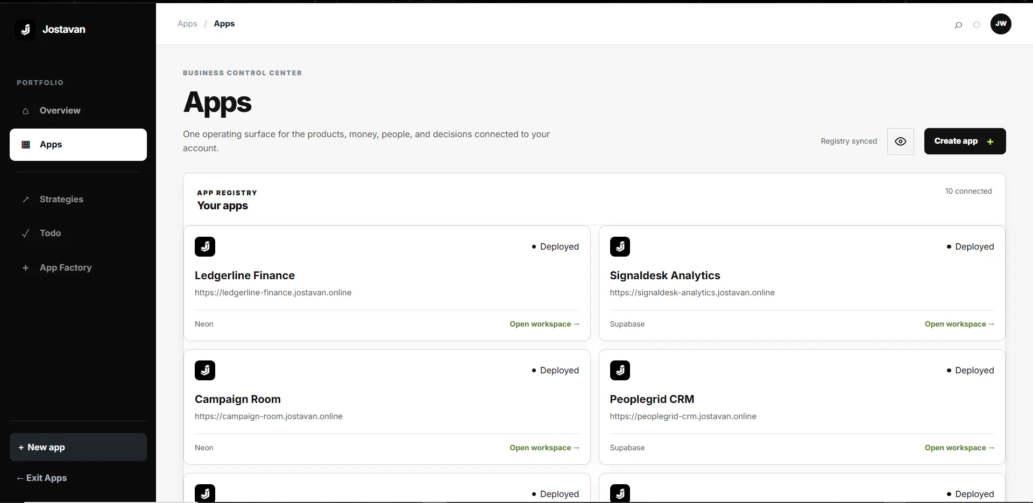Click the Jostavan logo icon in sidebar
This screenshot has width=1033, height=503.
(x=25, y=30)
